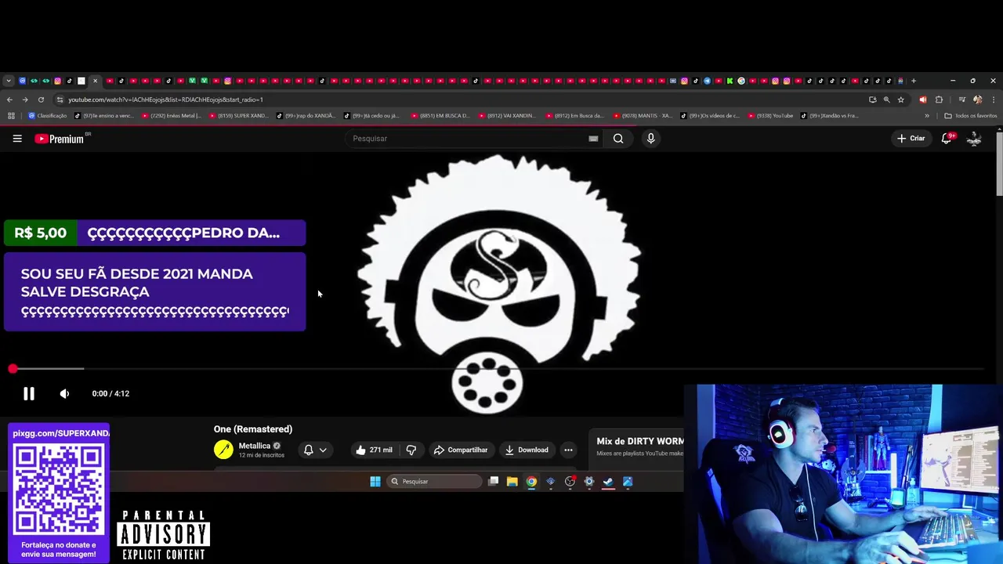The width and height of the screenshot is (1003, 564).
Task: Switch to the Telegram tab
Action: (x=707, y=81)
